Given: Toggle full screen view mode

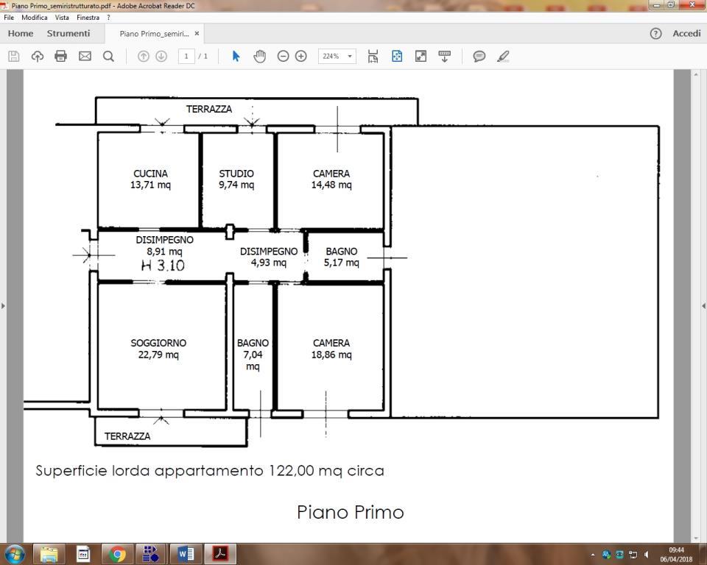Looking at the screenshot, I should pyautogui.click(x=421, y=56).
